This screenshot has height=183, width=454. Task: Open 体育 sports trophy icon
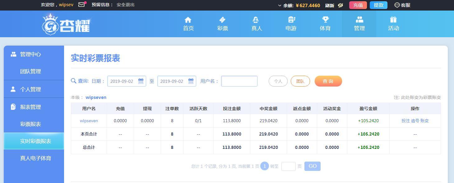325,20
